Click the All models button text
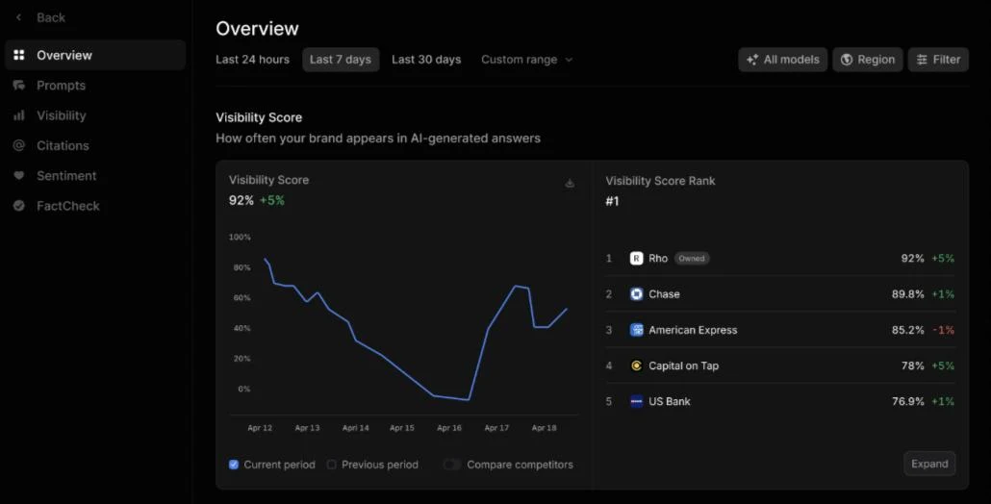 click(791, 60)
